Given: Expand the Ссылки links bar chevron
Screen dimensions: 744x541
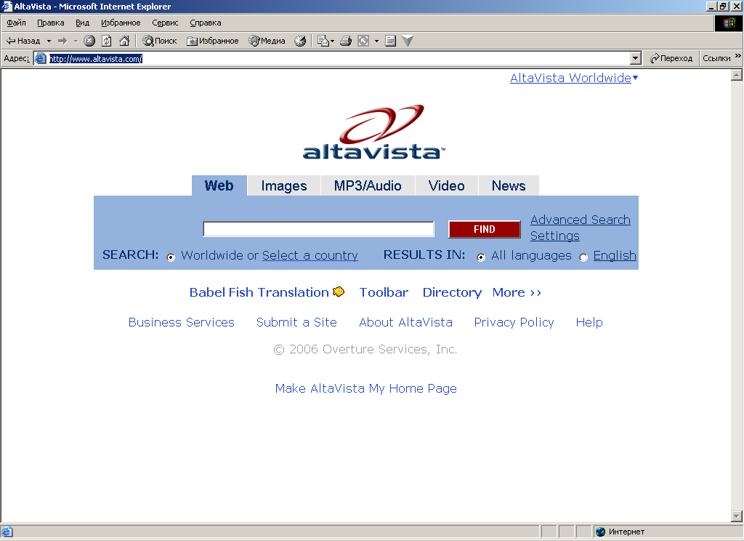Looking at the screenshot, I should [738, 56].
